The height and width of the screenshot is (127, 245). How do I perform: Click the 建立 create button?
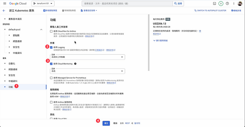[106, 123]
